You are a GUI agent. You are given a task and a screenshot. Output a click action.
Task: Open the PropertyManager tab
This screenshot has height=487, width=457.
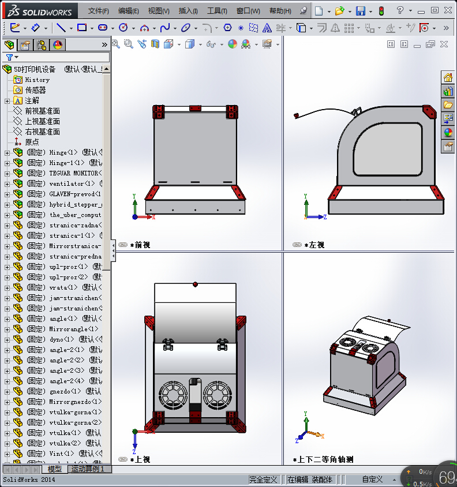click(25, 46)
